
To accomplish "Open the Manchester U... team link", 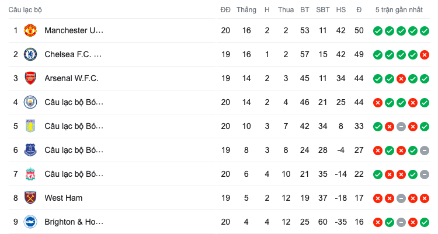I will click(74, 30).
